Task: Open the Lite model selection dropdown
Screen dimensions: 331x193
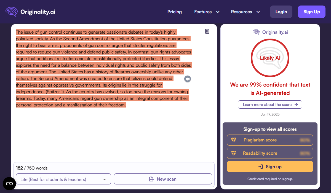Action: pyautogui.click(x=64, y=179)
